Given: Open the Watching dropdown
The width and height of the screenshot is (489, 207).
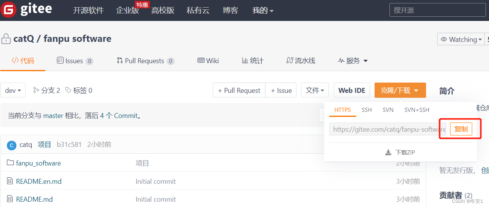Looking at the screenshot, I should 461,40.
